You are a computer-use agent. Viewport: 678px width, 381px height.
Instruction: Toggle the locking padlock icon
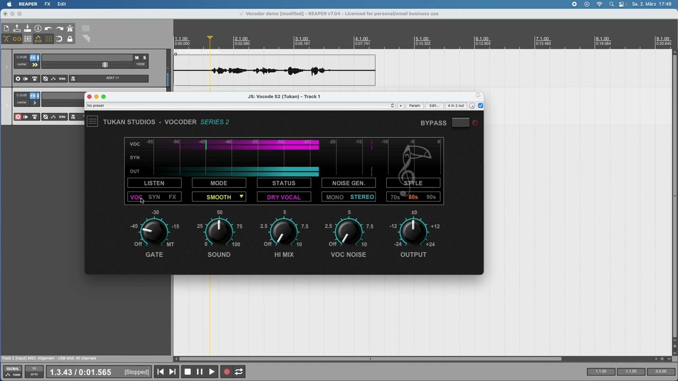pos(70,39)
